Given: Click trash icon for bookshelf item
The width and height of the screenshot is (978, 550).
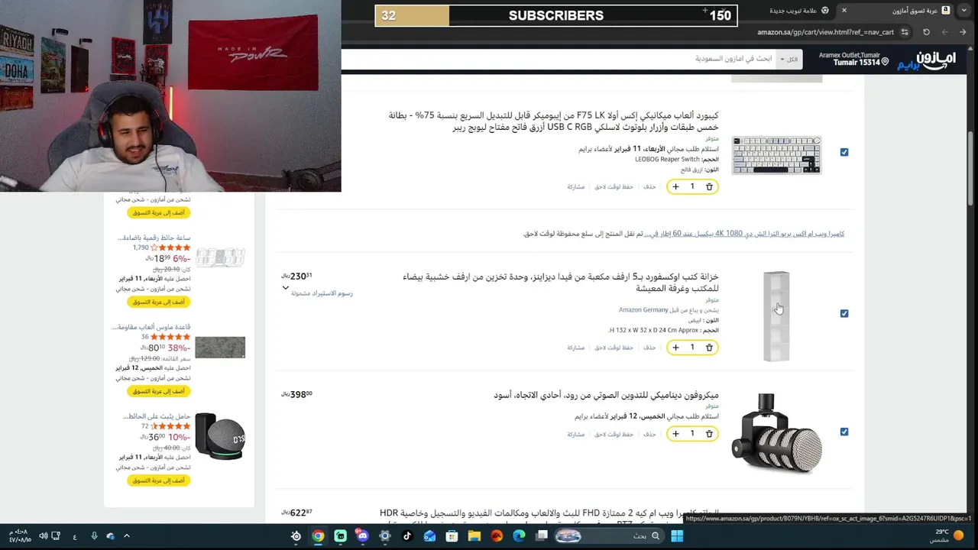Looking at the screenshot, I should 709,348.
